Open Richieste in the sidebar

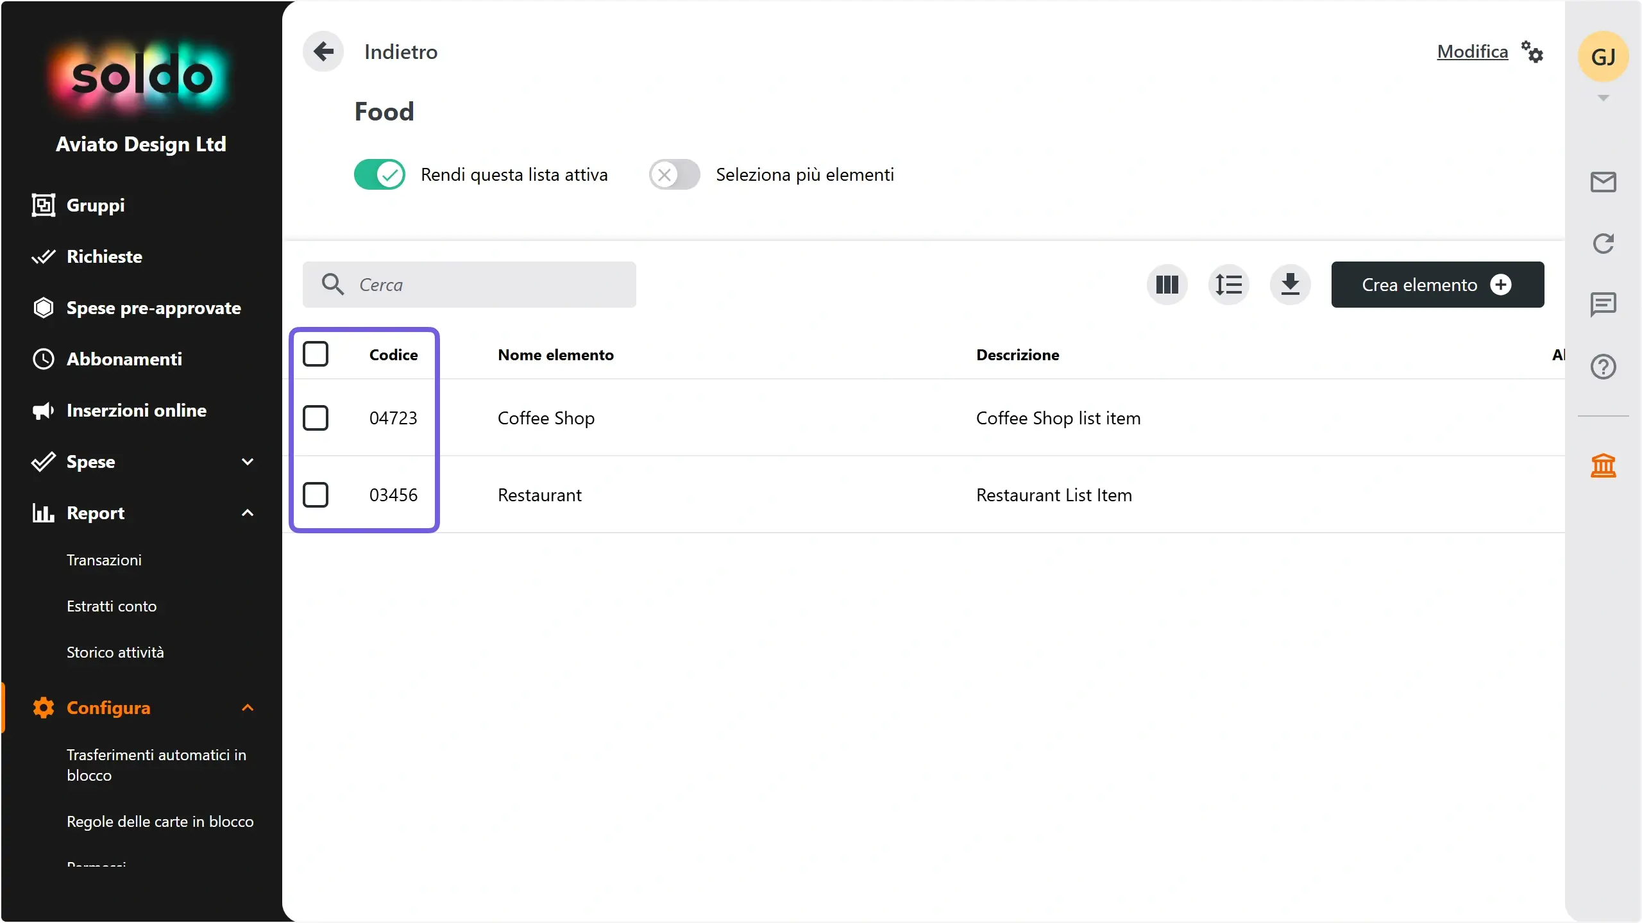point(105,256)
